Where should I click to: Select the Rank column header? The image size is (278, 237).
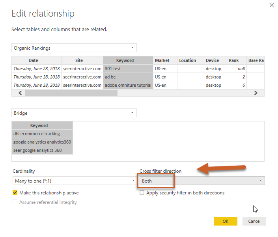coord(233,60)
